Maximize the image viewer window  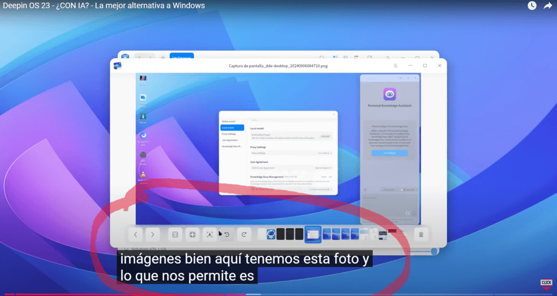425,66
